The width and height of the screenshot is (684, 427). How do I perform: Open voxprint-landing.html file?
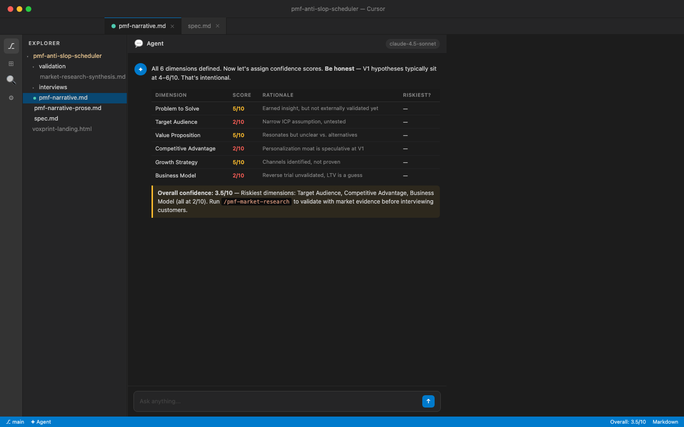tap(62, 129)
